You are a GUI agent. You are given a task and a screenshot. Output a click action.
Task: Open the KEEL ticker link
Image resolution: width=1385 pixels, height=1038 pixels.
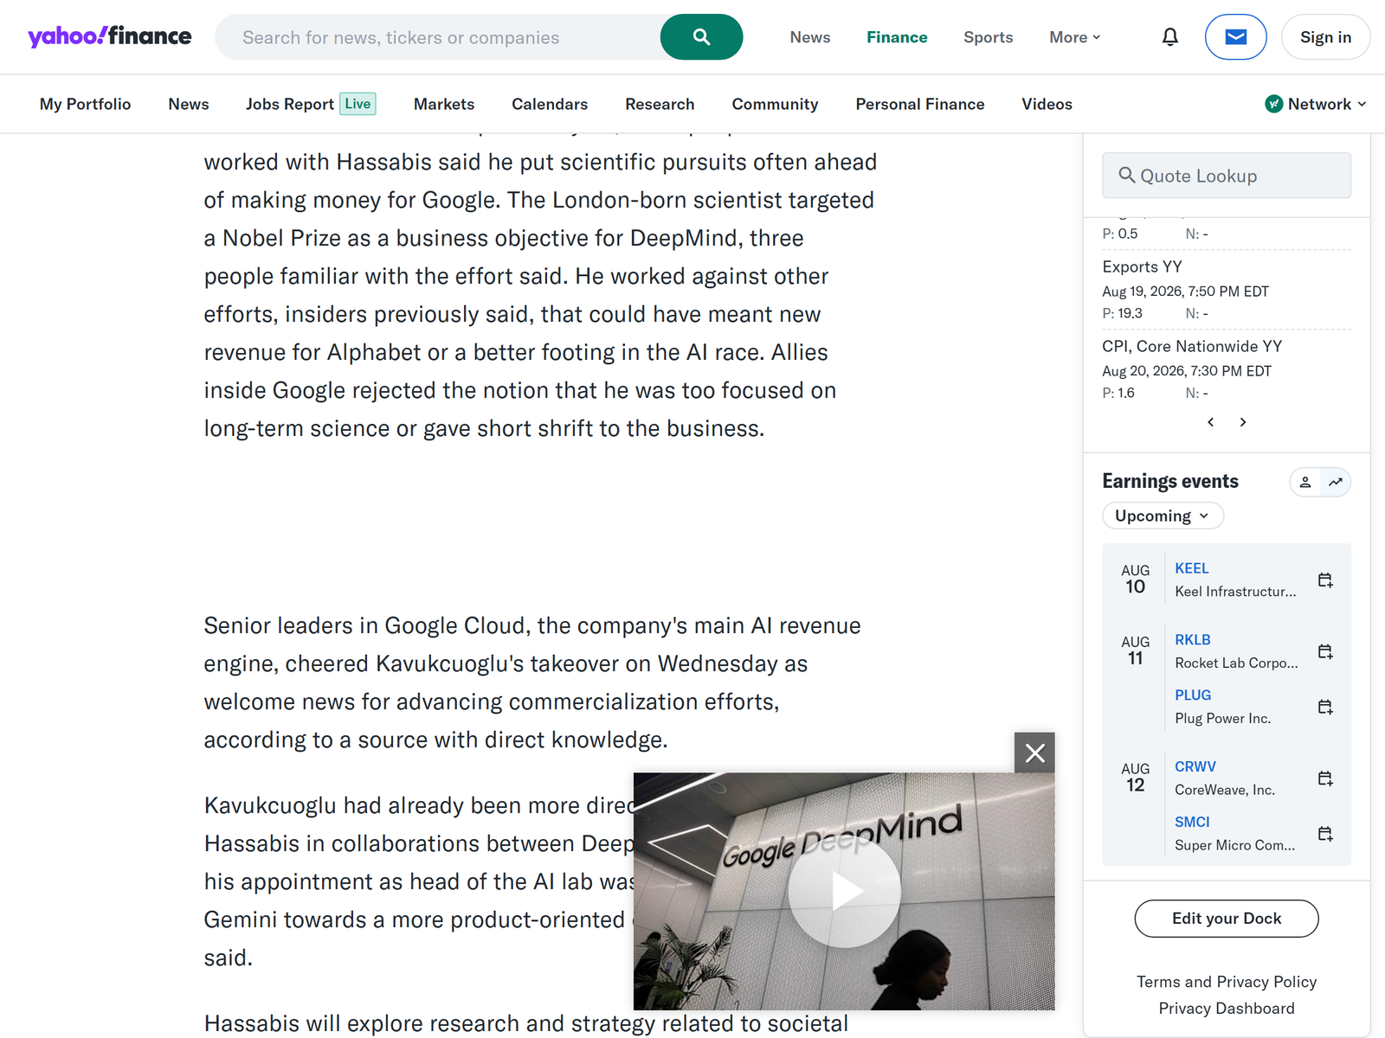pyautogui.click(x=1192, y=568)
